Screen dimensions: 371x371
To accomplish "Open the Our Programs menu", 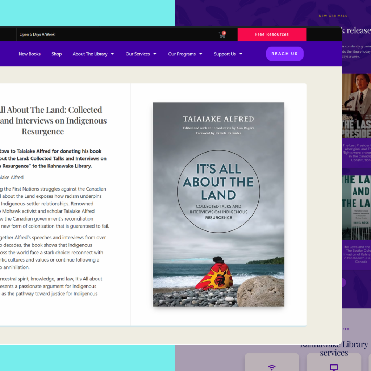I will [182, 54].
